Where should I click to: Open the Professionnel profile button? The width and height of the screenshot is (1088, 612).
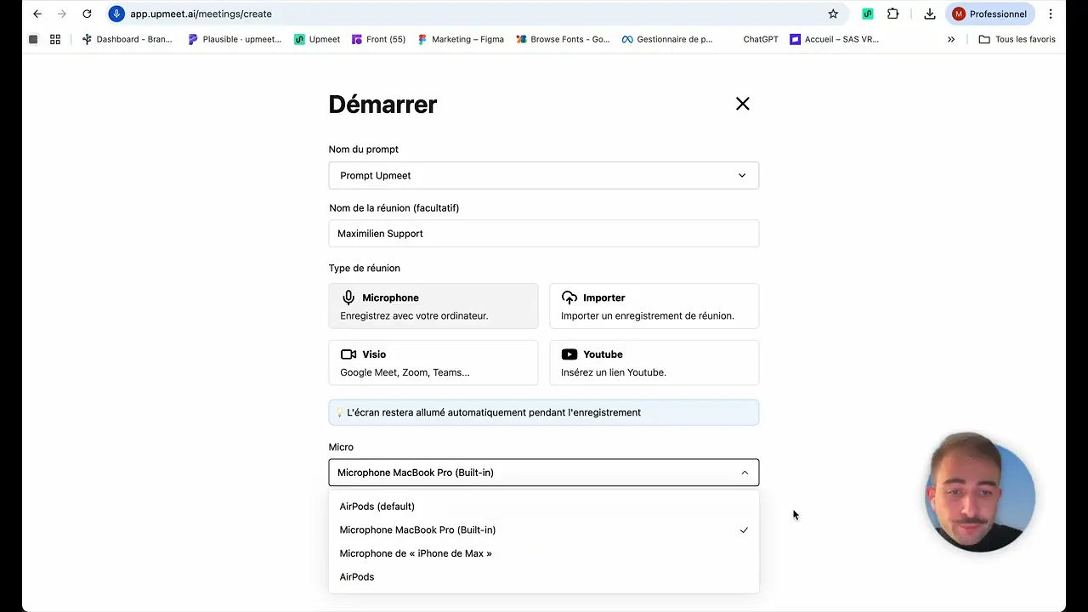click(990, 14)
